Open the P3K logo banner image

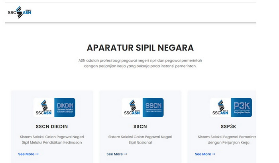231,107
